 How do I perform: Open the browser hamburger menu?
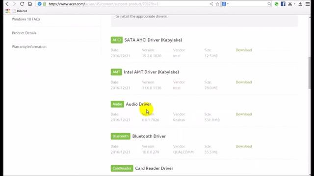pos(308,4)
